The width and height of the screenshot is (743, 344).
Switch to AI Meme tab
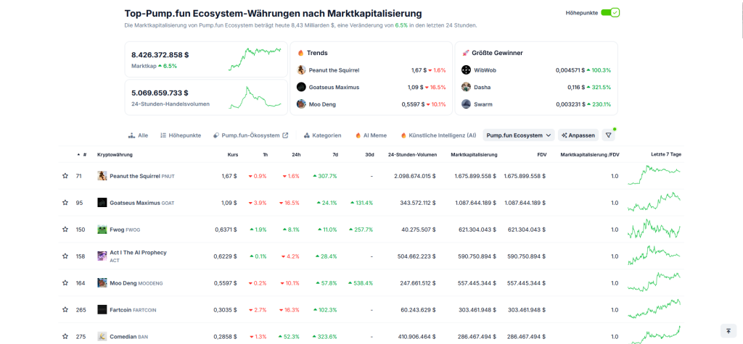371,135
